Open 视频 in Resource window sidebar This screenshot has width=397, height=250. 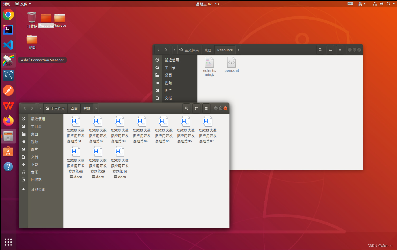pyautogui.click(x=175, y=83)
